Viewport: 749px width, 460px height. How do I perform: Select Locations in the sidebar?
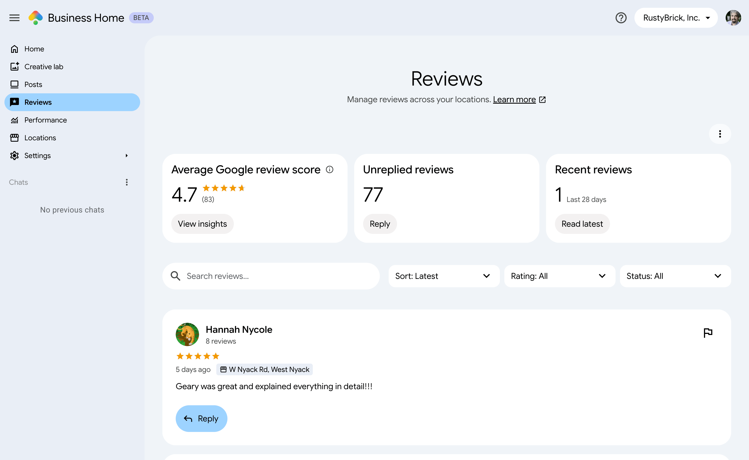click(72, 138)
